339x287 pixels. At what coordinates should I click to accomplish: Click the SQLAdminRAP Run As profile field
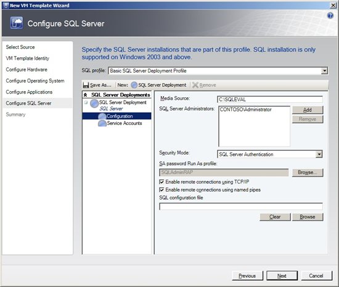tap(224, 172)
